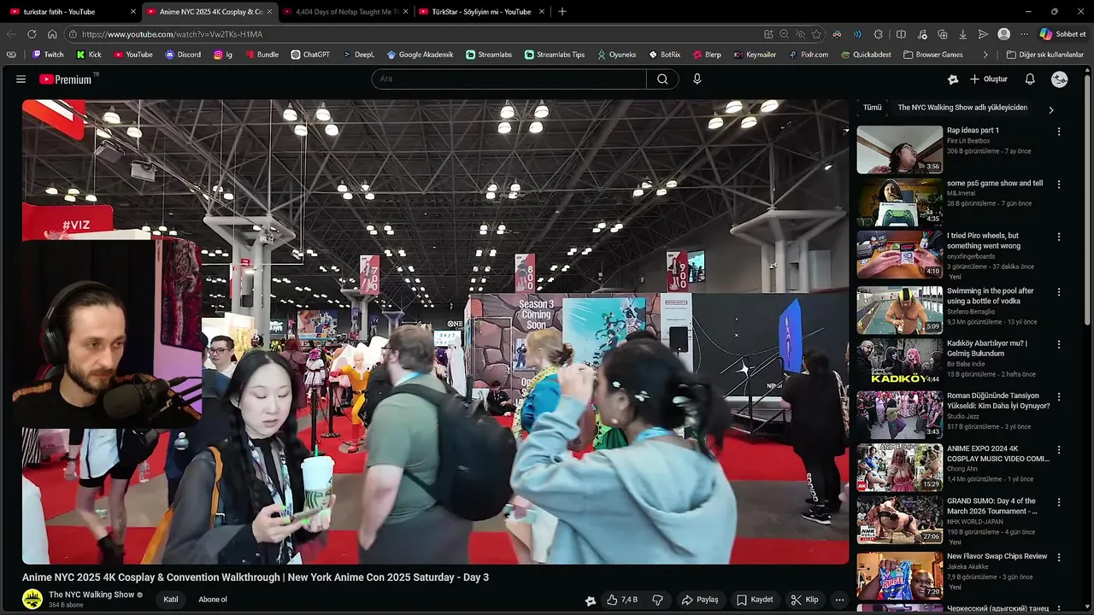The image size is (1094, 615).
Task: Open browser profile avatar icon
Action: 1003,34
